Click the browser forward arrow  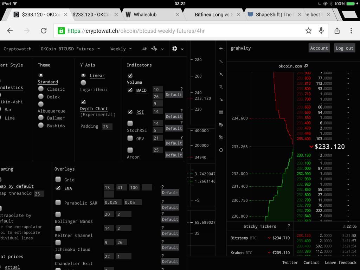click(27, 31)
